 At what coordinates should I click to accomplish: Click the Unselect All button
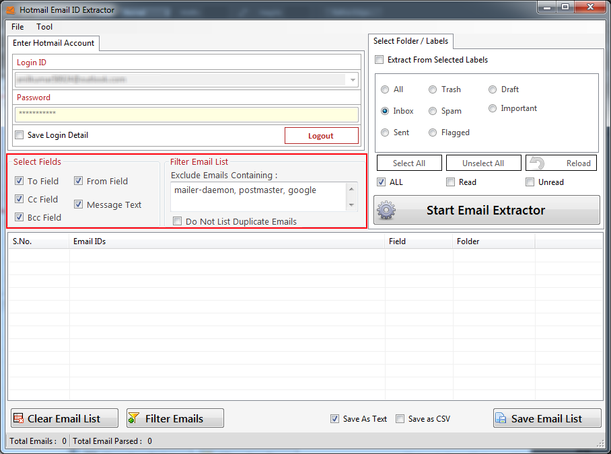pos(483,163)
